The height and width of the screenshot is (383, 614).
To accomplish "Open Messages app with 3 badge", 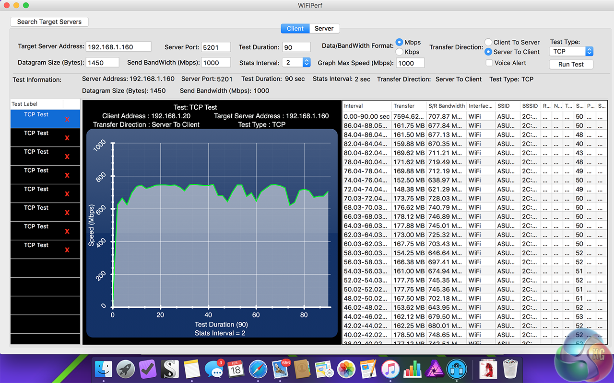I will (213, 370).
